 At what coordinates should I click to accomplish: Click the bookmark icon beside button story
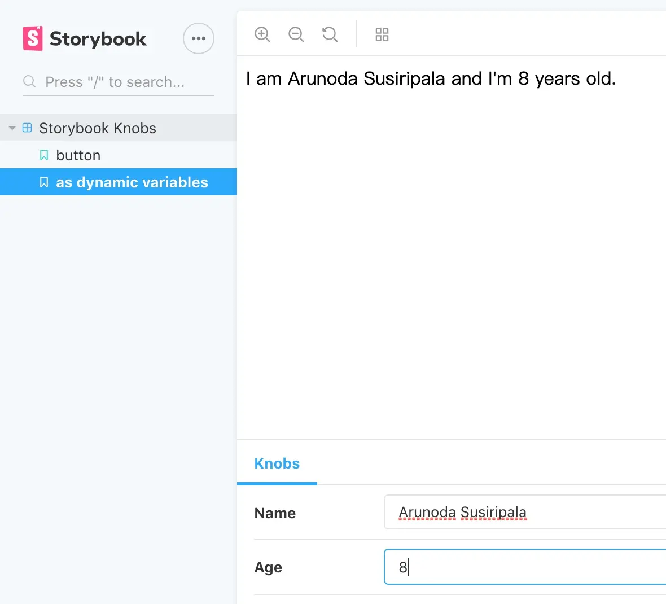44,155
